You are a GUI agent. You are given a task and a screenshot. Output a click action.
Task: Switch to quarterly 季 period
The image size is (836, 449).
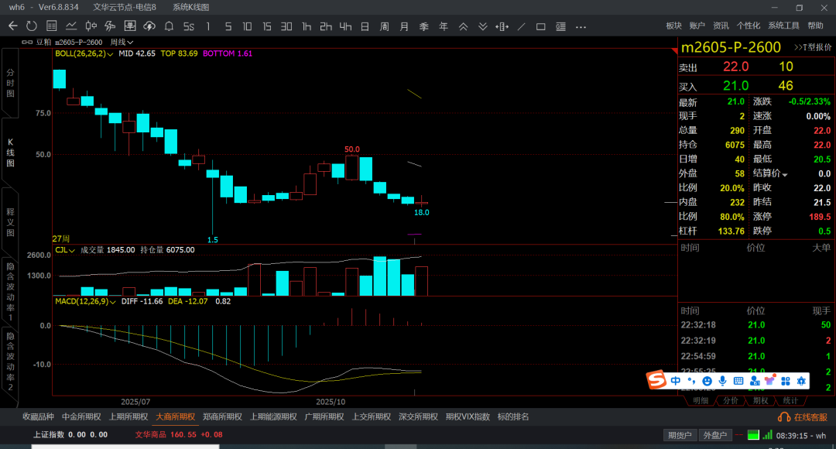click(424, 26)
